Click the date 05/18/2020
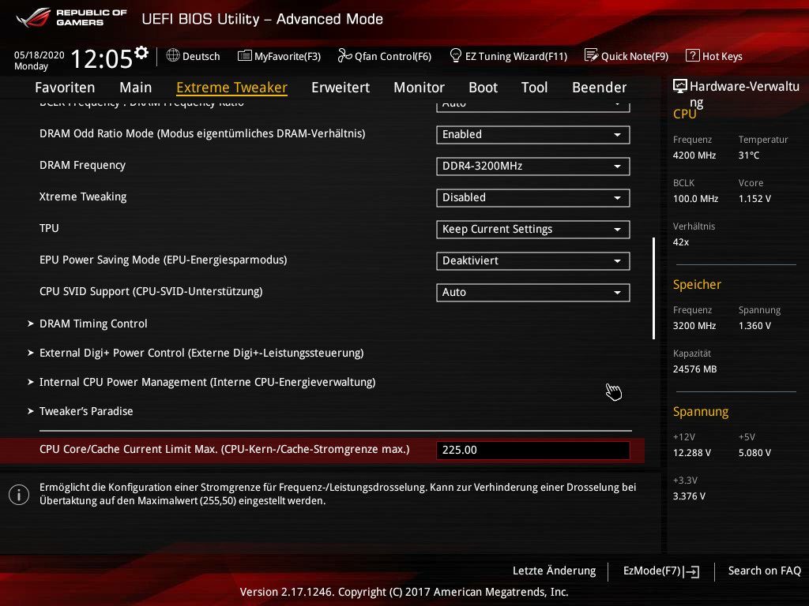This screenshot has width=809, height=606. (x=40, y=55)
